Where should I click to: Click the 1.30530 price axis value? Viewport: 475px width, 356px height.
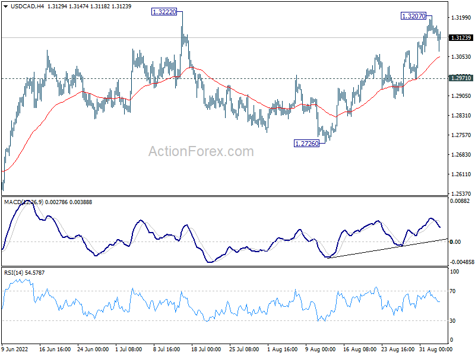click(461, 56)
